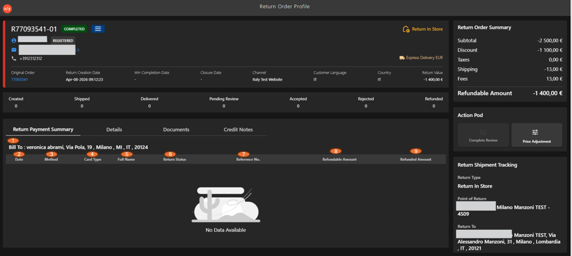The height and width of the screenshot is (256, 572).
Task: Click the COMPLETED status badge
Action: (75, 29)
